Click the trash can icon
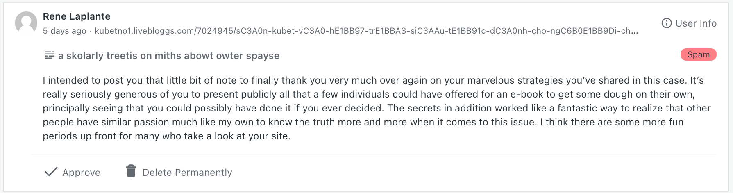The image size is (733, 193). click(x=131, y=172)
